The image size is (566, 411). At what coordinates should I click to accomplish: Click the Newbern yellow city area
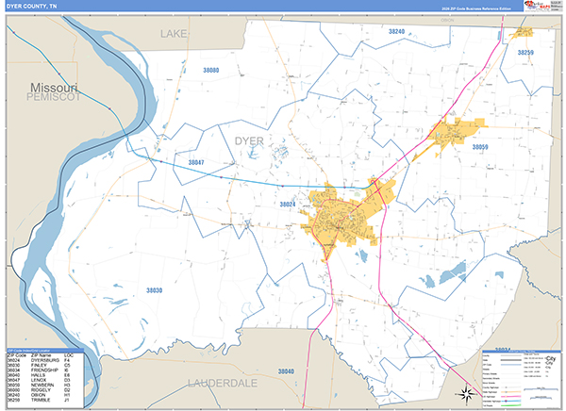(x=451, y=134)
